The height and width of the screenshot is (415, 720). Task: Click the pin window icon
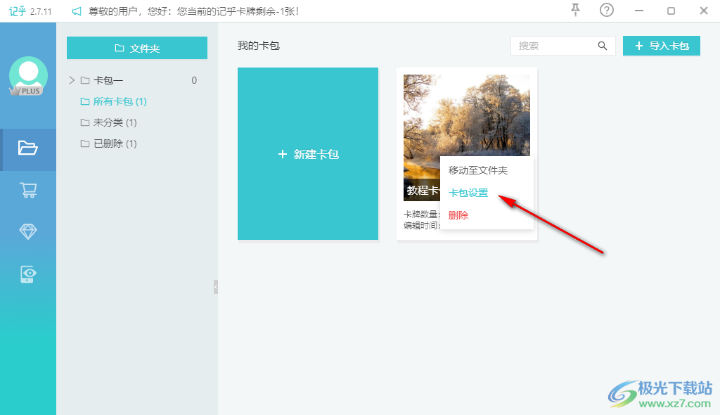click(575, 10)
